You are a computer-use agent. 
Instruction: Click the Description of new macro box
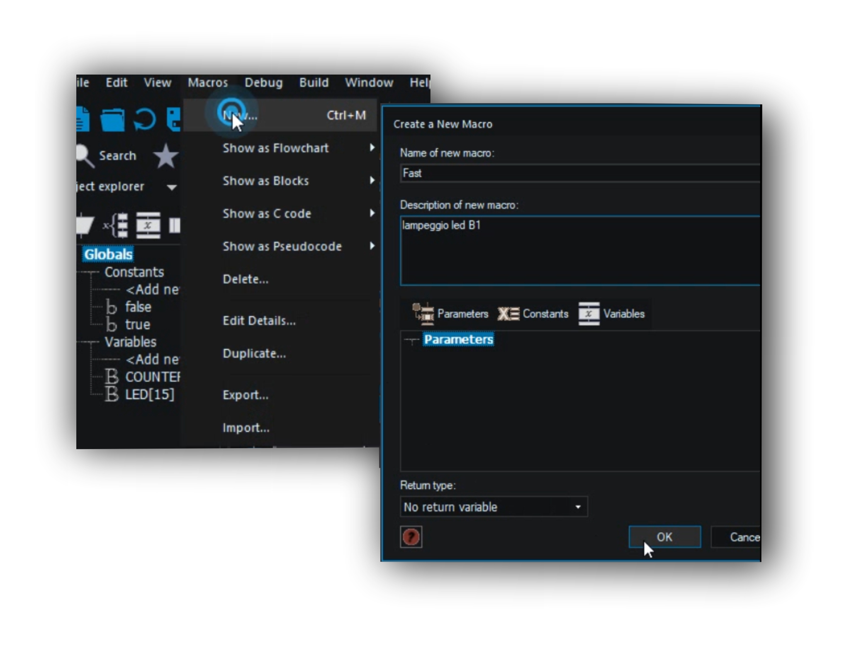(x=580, y=251)
